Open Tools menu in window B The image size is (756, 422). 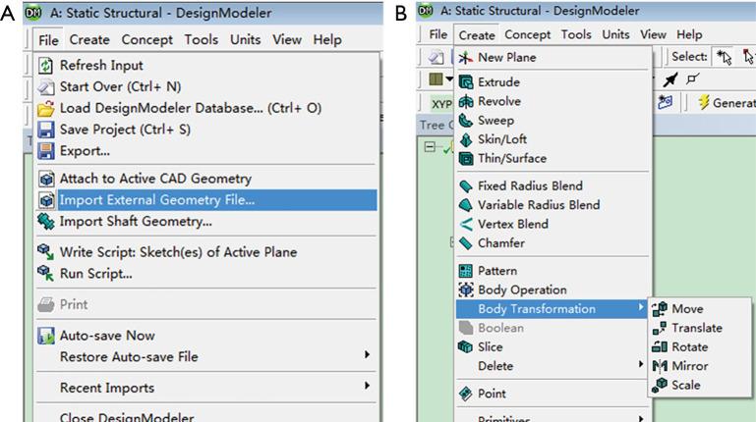pyautogui.click(x=576, y=34)
